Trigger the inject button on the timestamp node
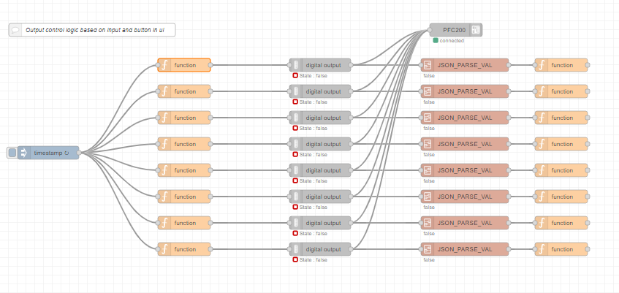The height and width of the screenshot is (293, 619). 12,153
